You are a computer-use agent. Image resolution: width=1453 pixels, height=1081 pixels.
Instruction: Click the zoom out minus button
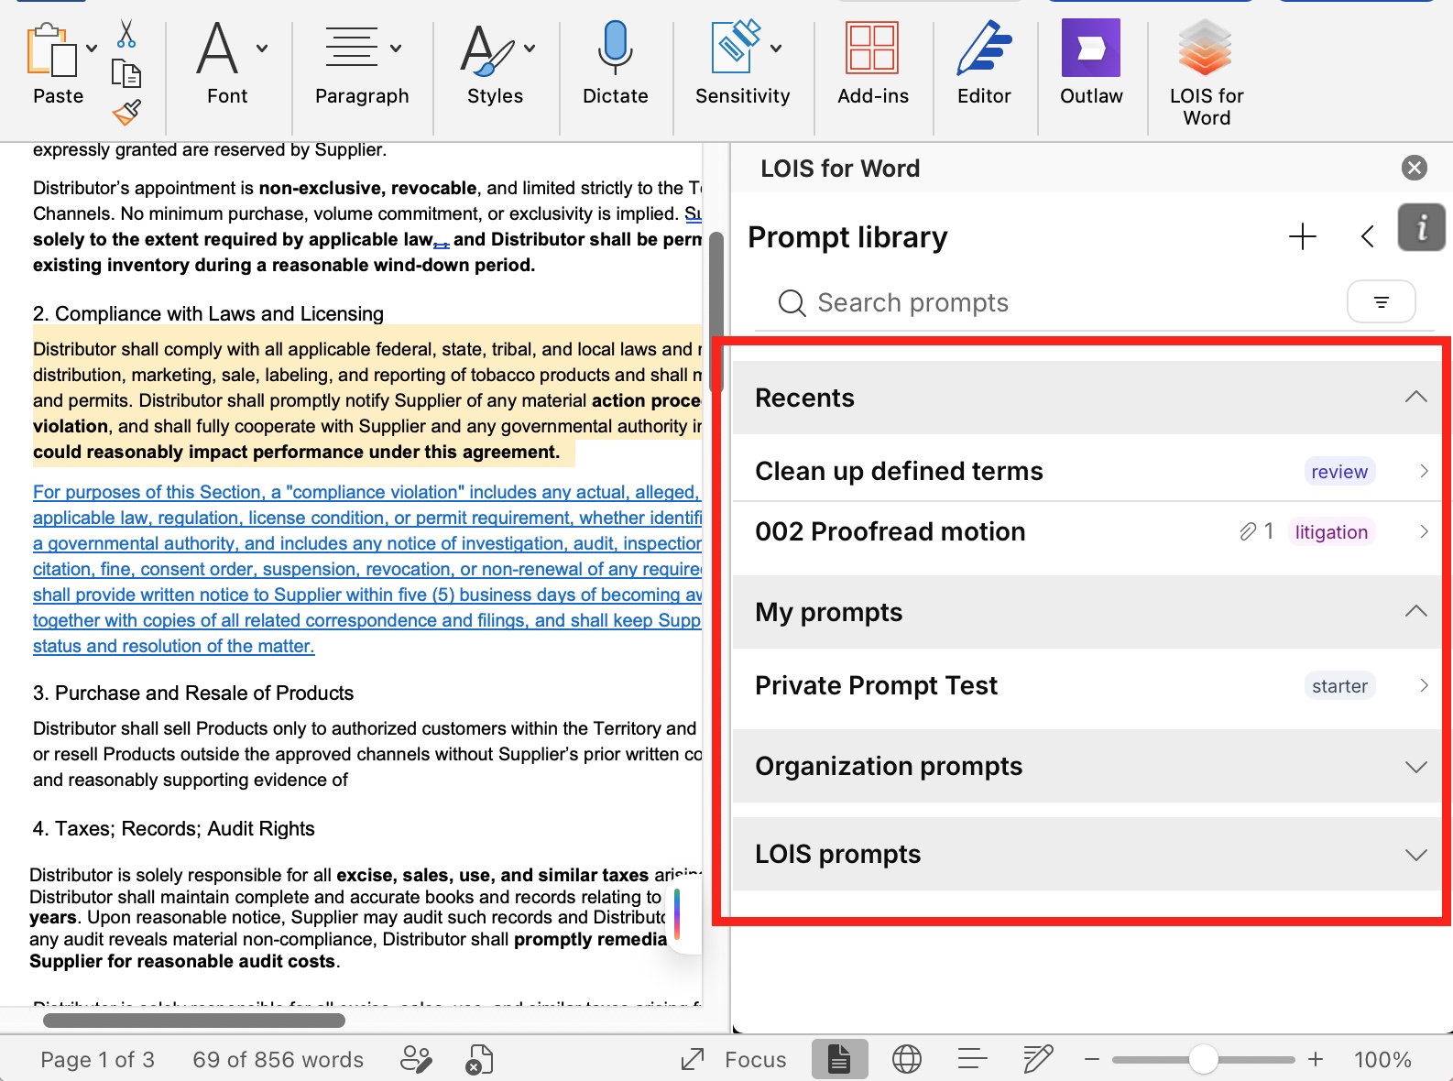coord(1091,1060)
